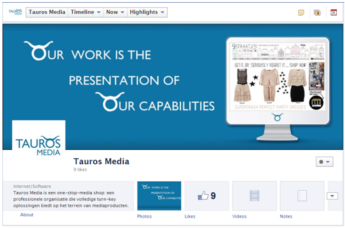
Task: Open the Photos thumbnail tile
Action: pyautogui.click(x=159, y=196)
